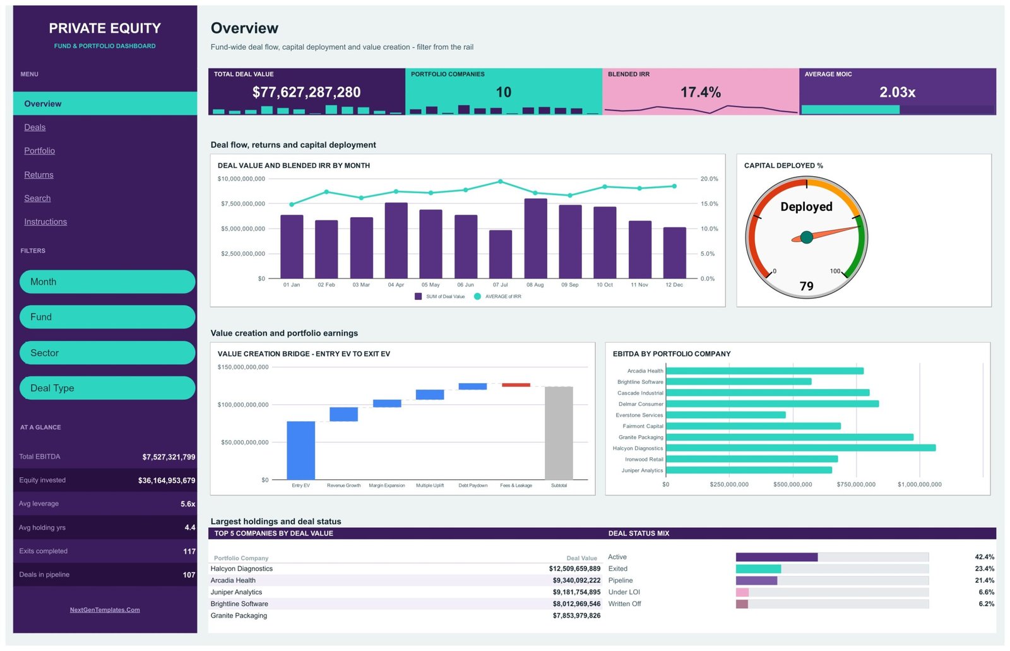The width and height of the screenshot is (1010, 651).
Task: Select the Arcadia Health table row name
Action: pos(233,580)
